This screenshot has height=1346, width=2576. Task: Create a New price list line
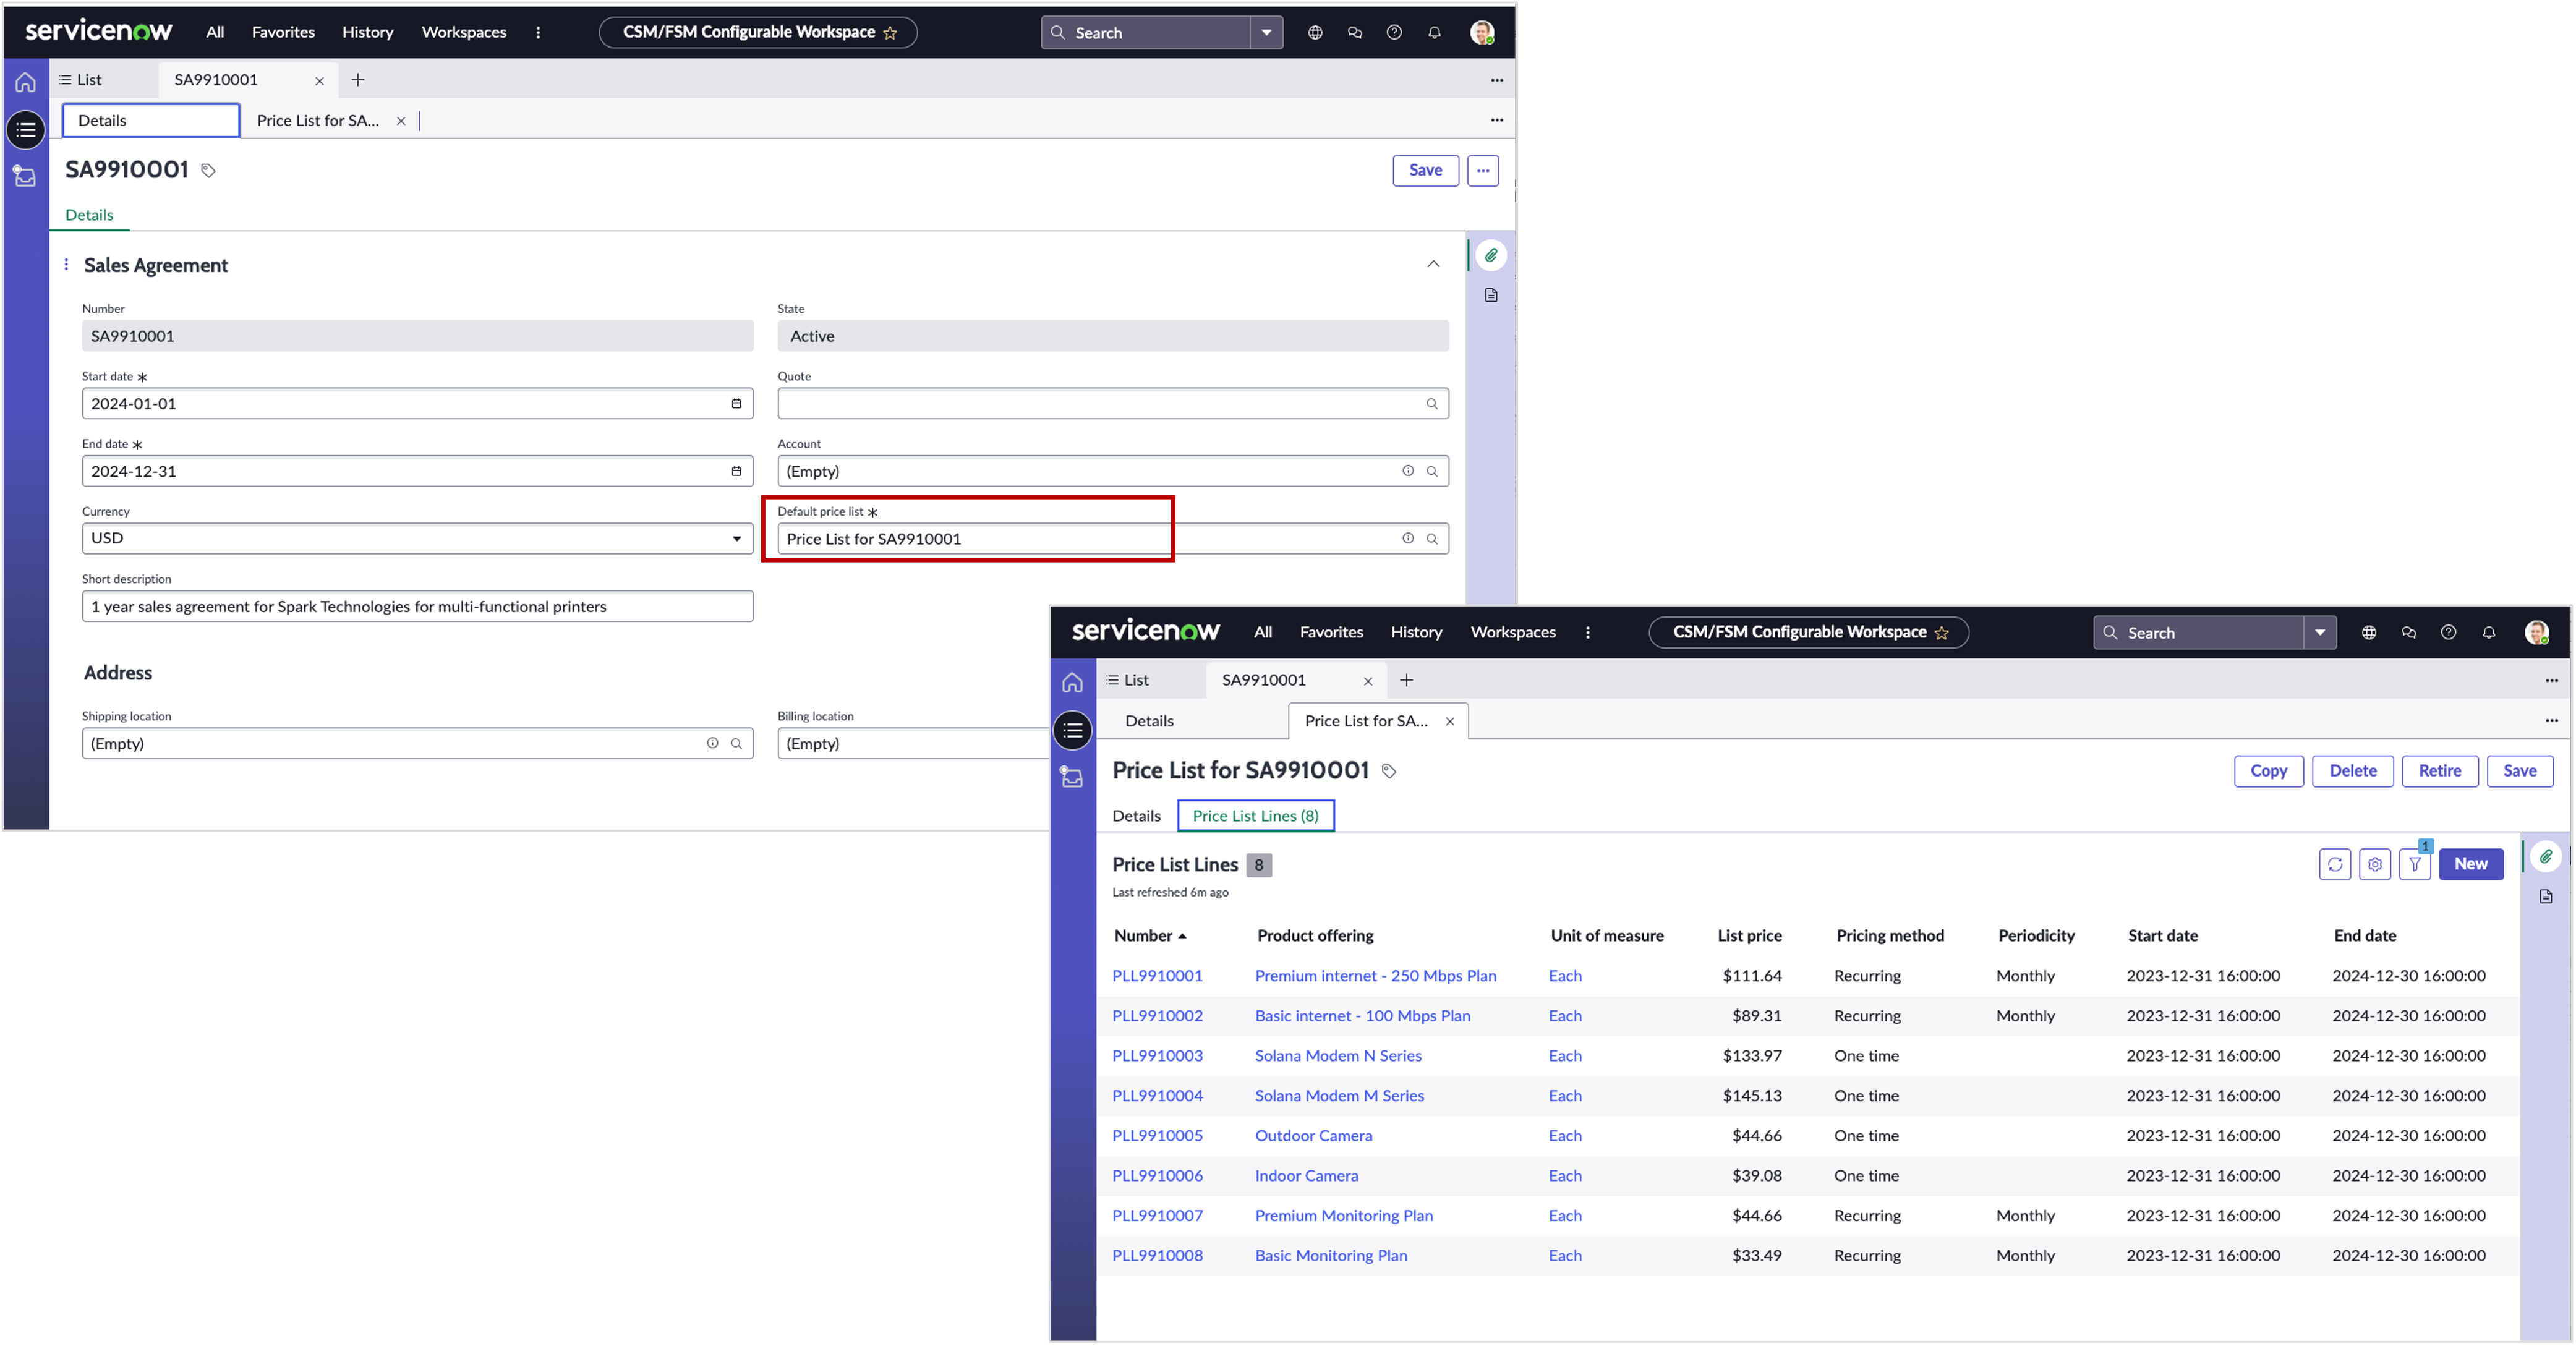click(2470, 864)
